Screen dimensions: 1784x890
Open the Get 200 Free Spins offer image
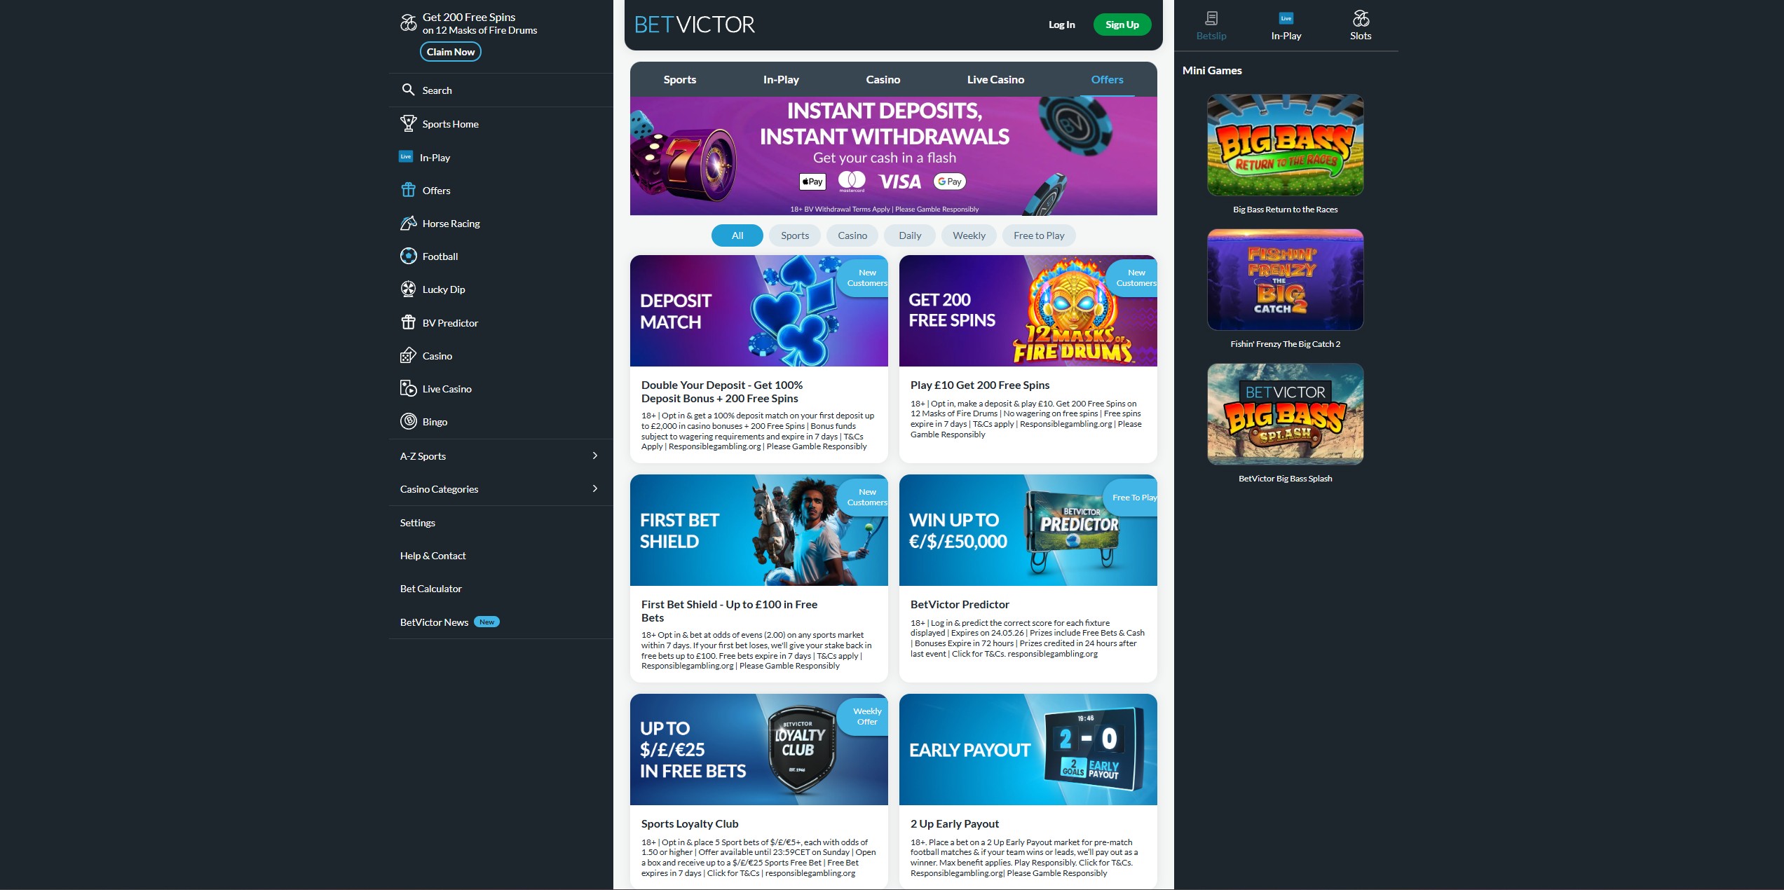[1028, 310]
